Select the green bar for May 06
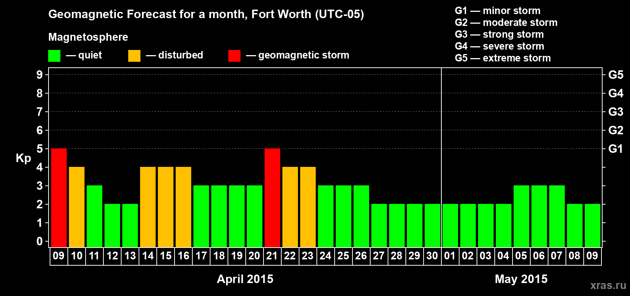 tap(539, 216)
